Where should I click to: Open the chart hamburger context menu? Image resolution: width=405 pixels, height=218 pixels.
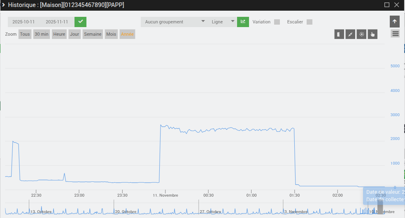pyautogui.click(x=395, y=34)
